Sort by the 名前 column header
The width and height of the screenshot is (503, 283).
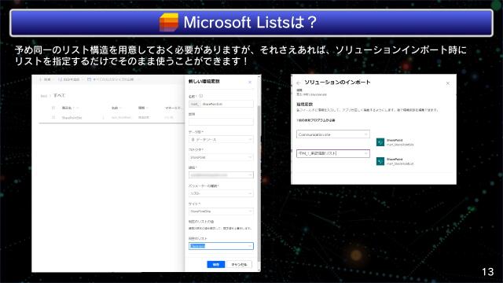(116, 108)
